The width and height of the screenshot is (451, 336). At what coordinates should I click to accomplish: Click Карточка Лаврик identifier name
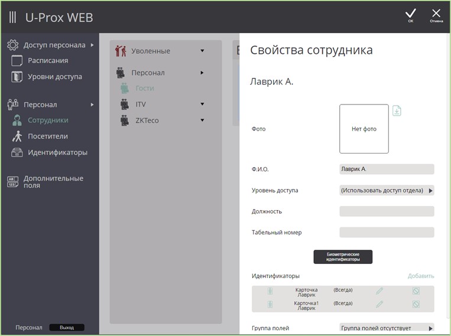pyautogui.click(x=306, y=292)
